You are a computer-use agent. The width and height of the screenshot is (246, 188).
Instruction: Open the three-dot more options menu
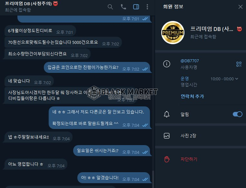147,7
